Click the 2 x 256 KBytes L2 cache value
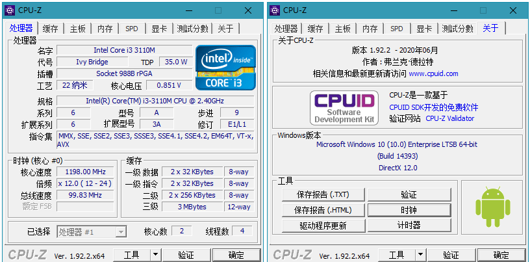This screenshot has width=530, height=262. [x=192, y=195]
